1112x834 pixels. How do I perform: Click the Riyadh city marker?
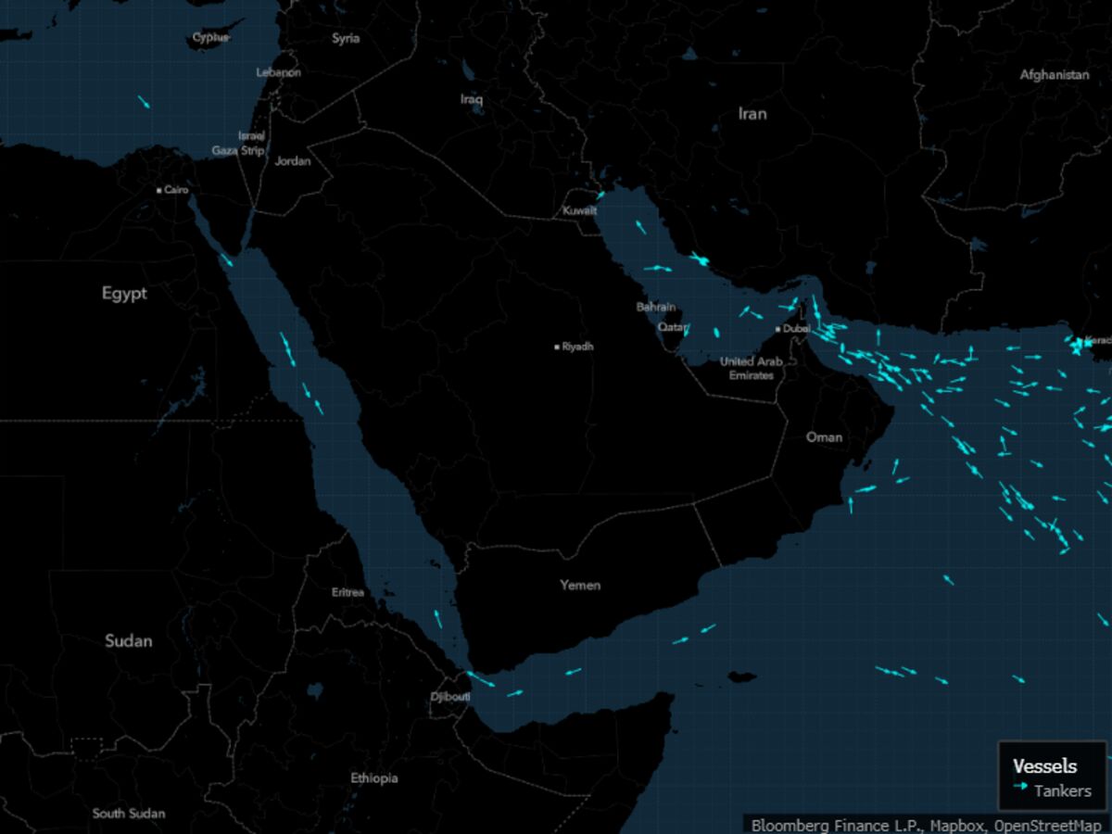[x=557, y=347]
